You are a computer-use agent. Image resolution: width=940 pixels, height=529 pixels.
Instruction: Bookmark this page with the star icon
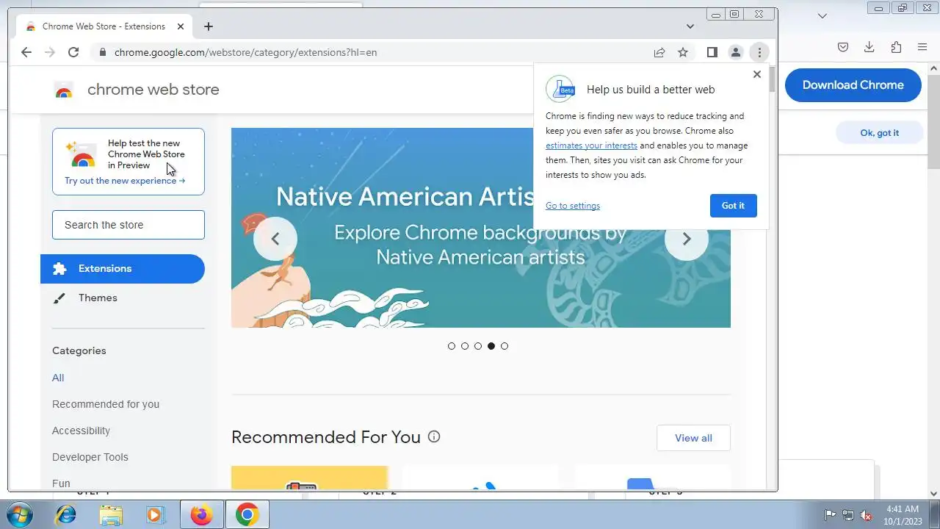coord(683,52)
